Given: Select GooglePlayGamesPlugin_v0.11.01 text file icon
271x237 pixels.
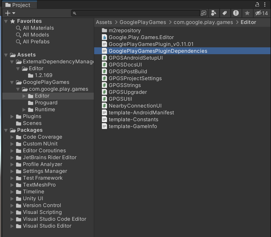Looking at the screenshot, I should tap(104, 44).
